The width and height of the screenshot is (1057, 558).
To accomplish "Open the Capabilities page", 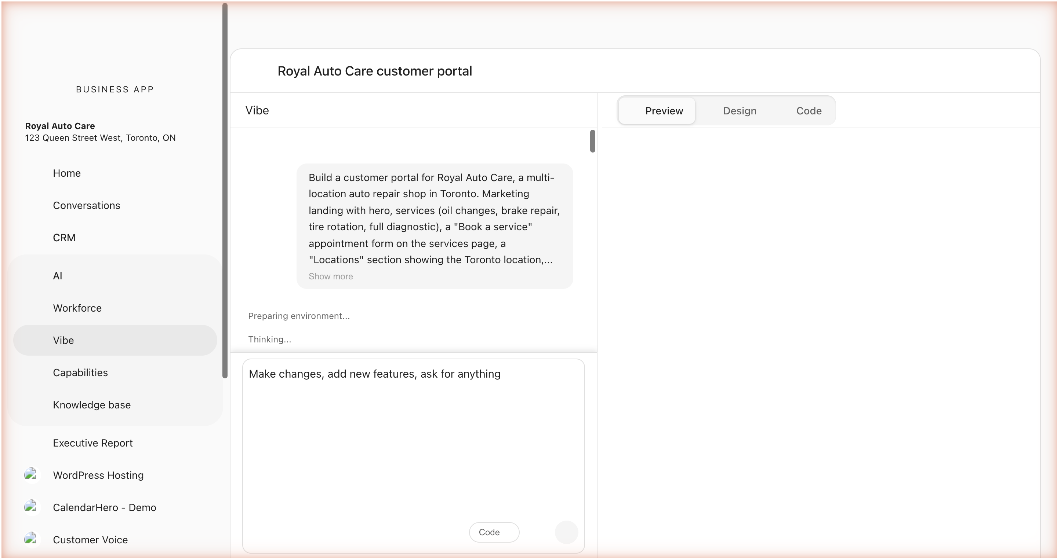I will pyautogui.click(x=80, y=372).
